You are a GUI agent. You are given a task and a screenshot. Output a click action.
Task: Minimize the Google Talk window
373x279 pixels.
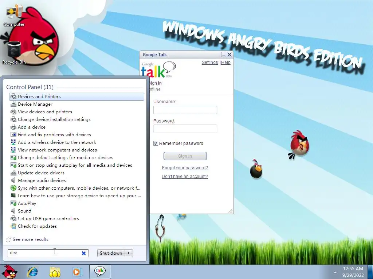pos(224,54)
